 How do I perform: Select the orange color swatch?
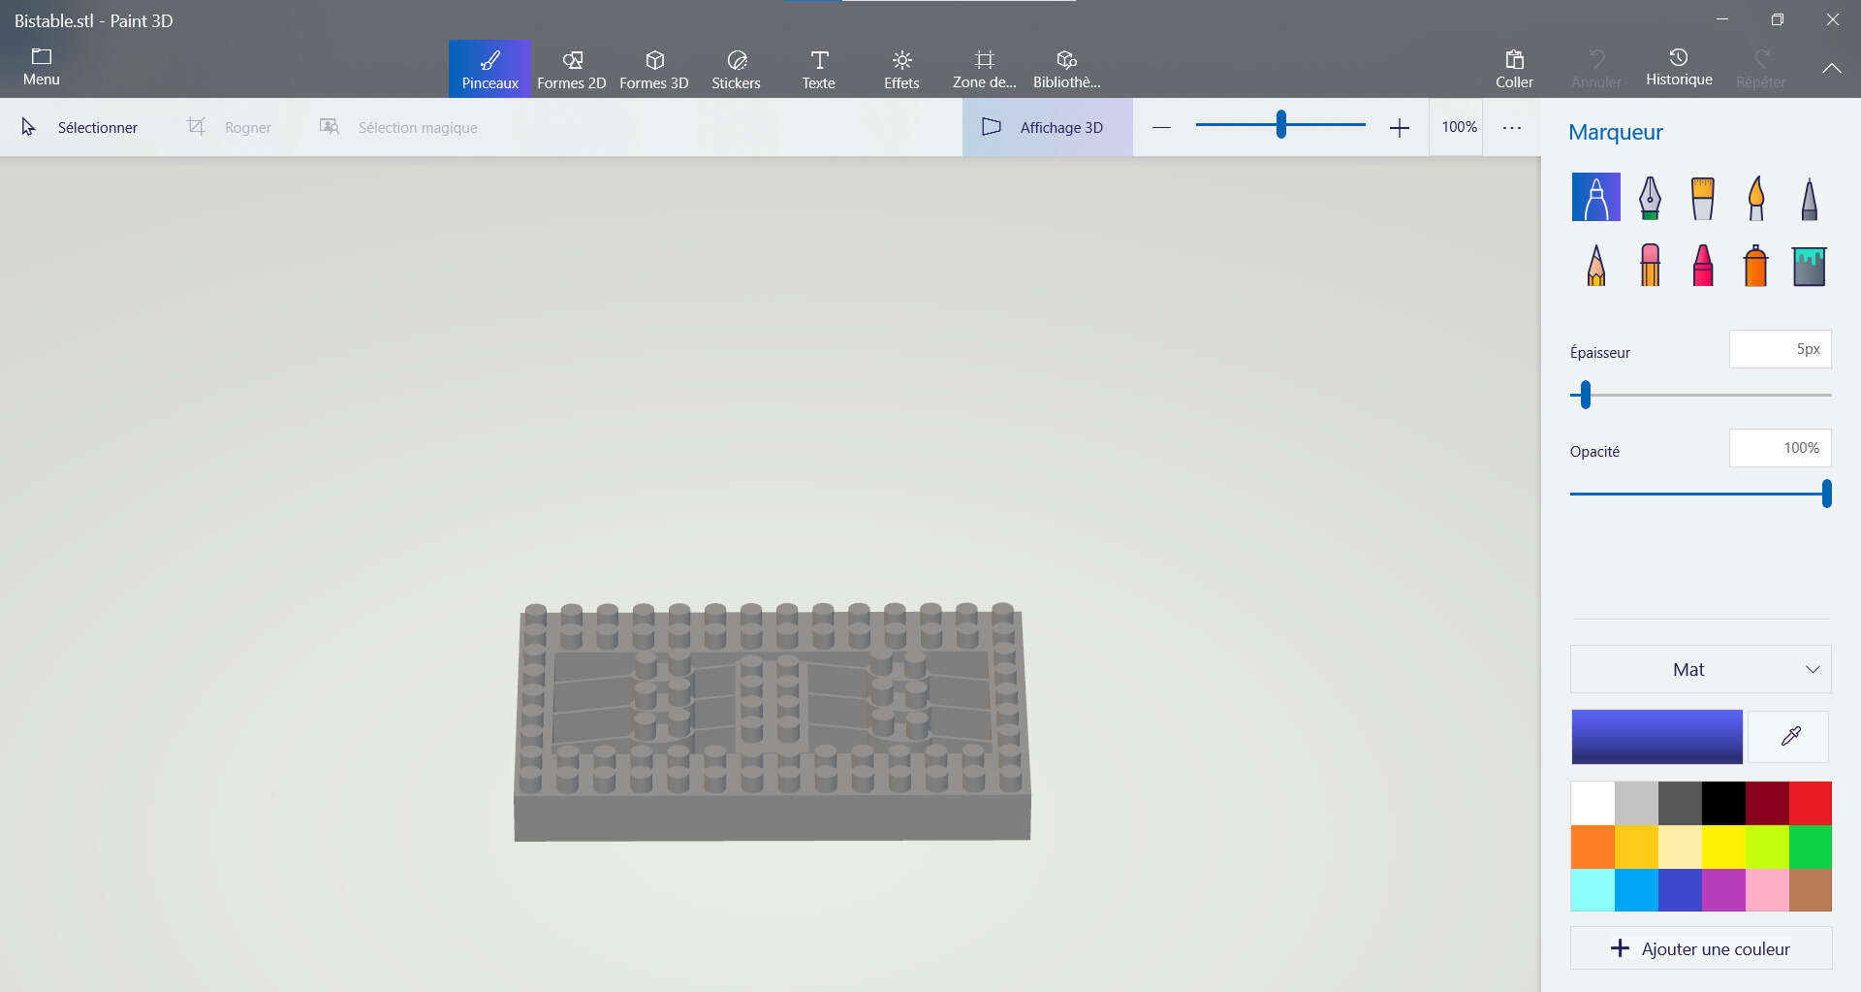point(1593,847)
